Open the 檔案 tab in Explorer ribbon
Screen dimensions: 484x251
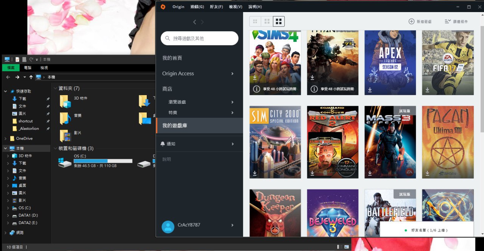pos(10,68)
